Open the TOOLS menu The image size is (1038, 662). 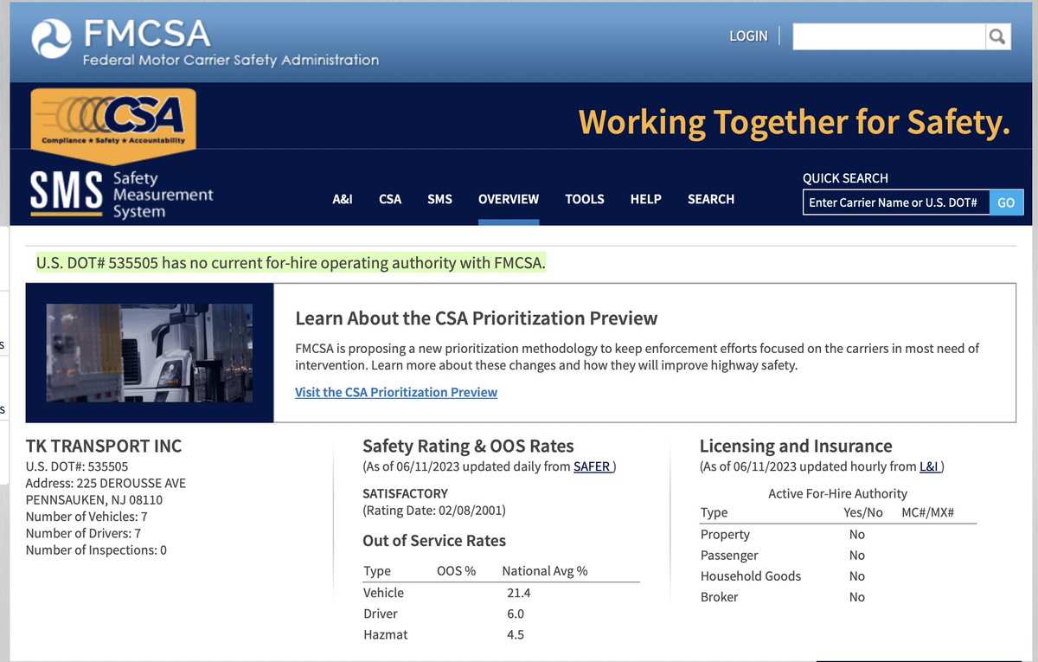coord(585,199)
